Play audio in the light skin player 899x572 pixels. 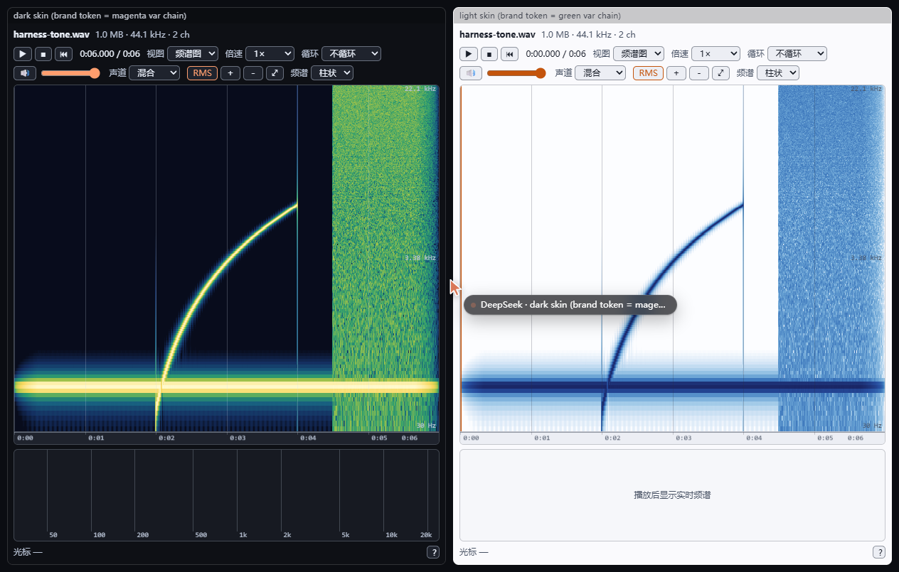pos(469,53)
